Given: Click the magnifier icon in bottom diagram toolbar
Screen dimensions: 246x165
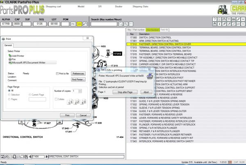Looking at the screenshot, I should 22,156.
